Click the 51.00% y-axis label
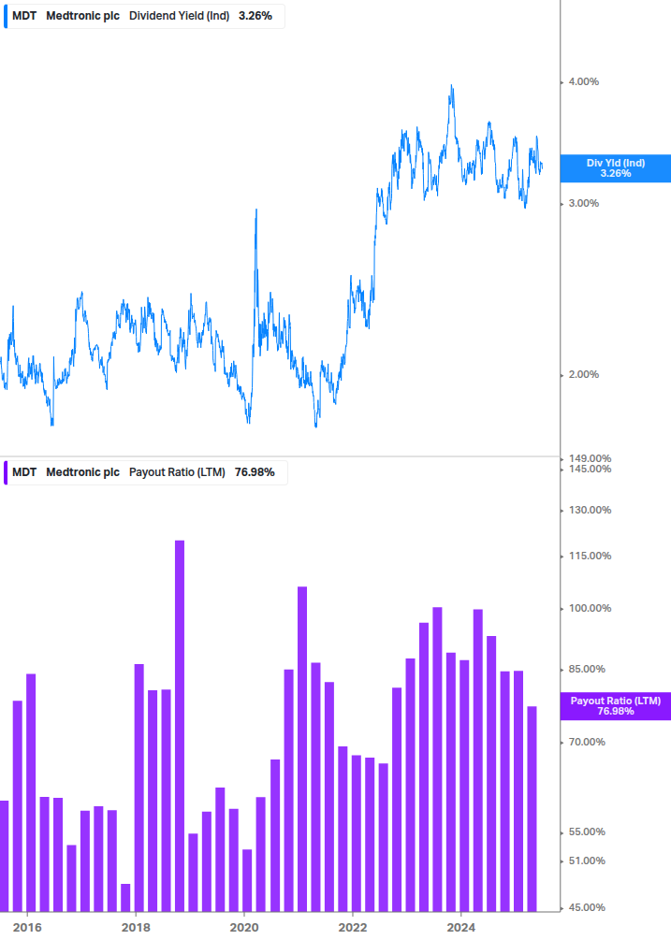The image size is (671, 940). click(587, 860)
